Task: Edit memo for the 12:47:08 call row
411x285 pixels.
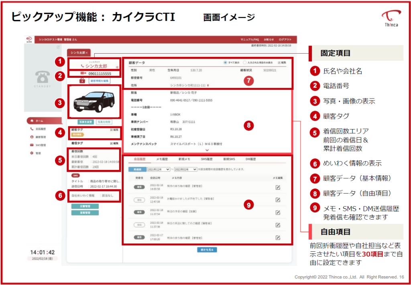Action: coord(278,200)
